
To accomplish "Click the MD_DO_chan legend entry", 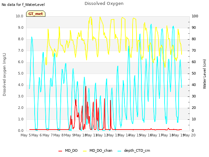I will coord(98,150).
